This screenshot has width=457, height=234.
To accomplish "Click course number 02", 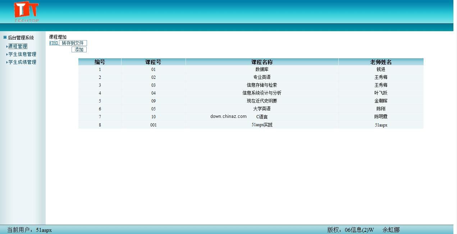I will (x=154, y=77).
